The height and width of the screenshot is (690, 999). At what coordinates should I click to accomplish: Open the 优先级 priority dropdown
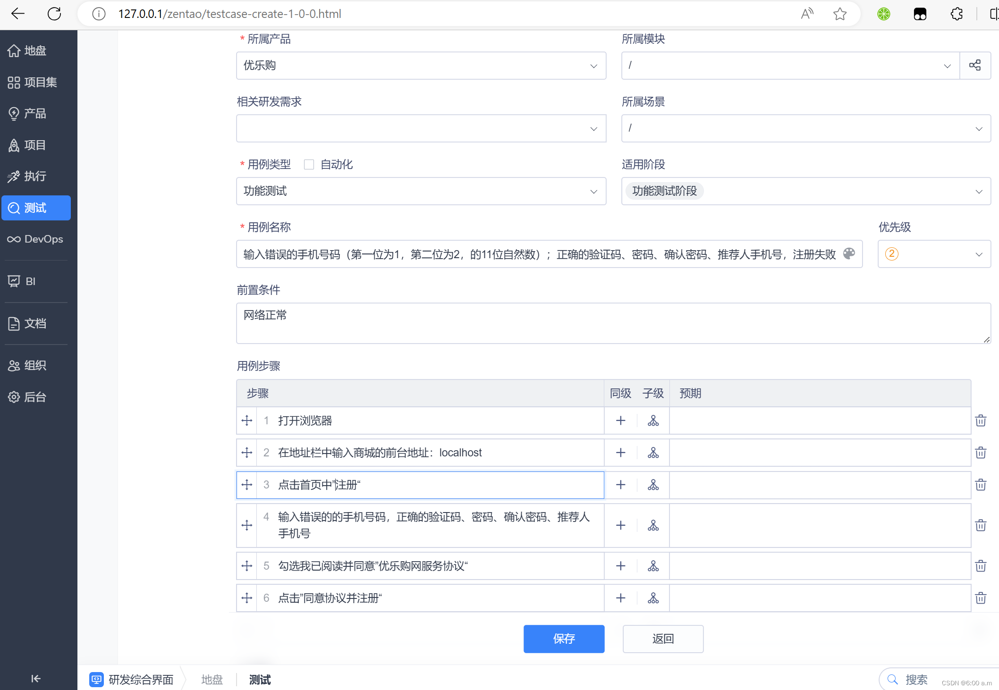[933, 254]
